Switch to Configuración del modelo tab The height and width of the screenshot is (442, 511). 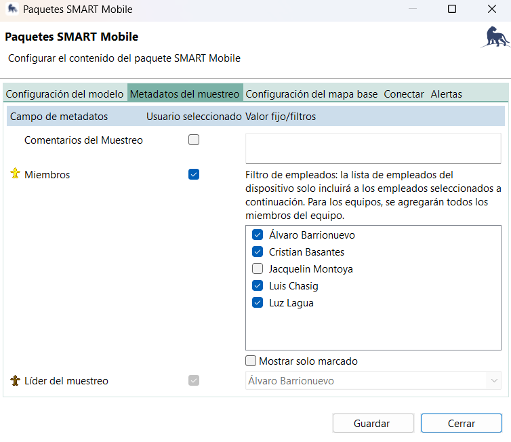click(x=64, y=94)
